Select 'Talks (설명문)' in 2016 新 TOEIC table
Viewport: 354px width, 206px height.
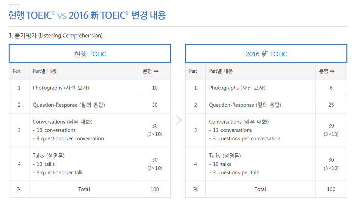tap(225, 156)
